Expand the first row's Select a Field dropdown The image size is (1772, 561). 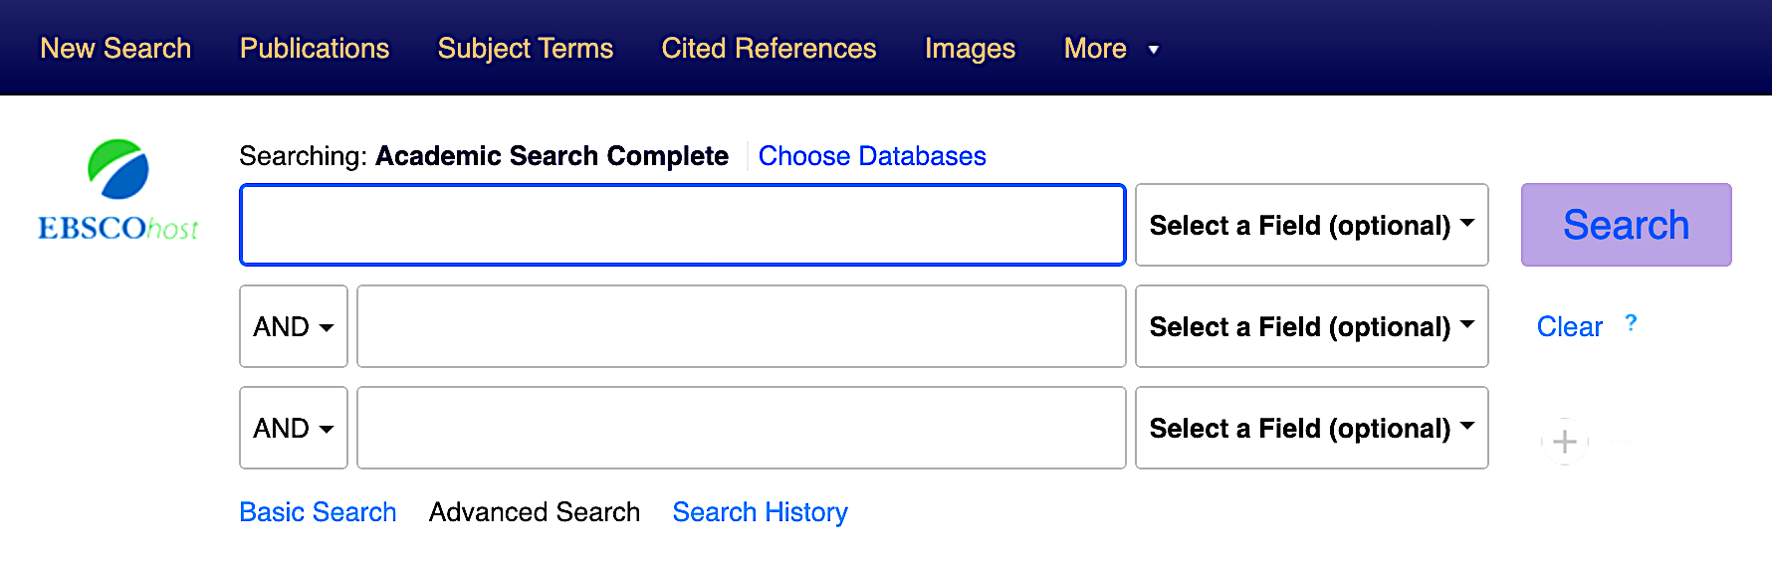[1311, 226]
